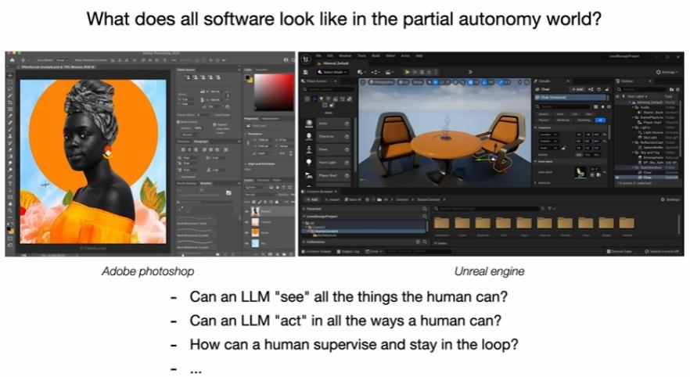The height and width of the screenshot is (377, 690).
Task: Click the filter funnel icon in Content Browser
Action: click(551, 209)
